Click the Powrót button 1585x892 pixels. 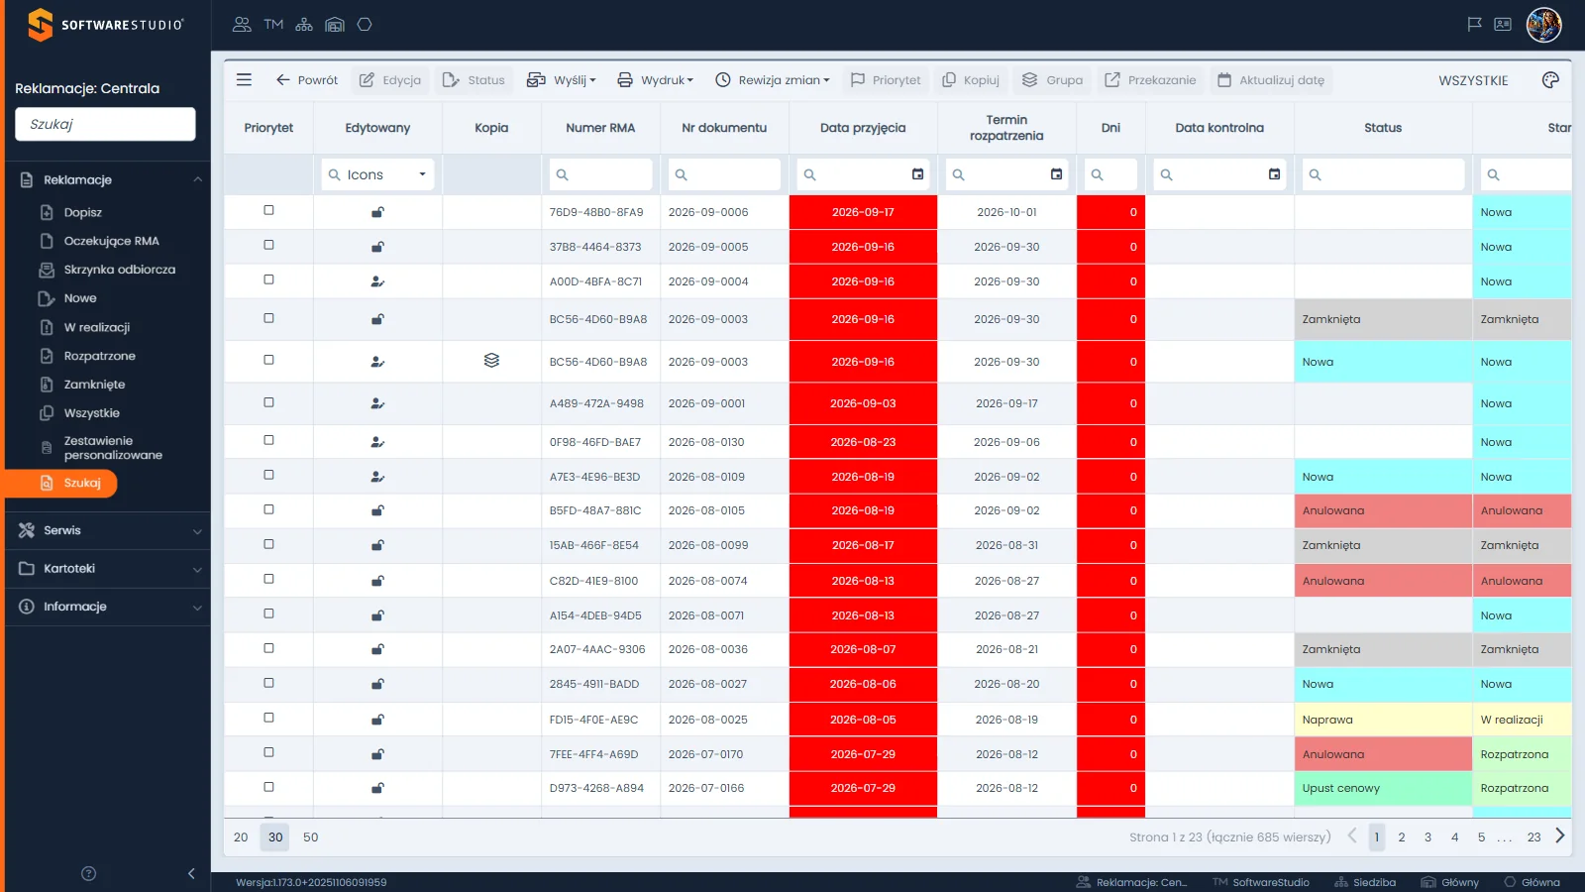point(307,80)
